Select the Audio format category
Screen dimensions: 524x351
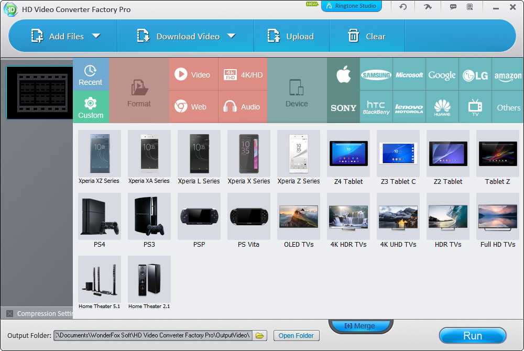point(243,107)
